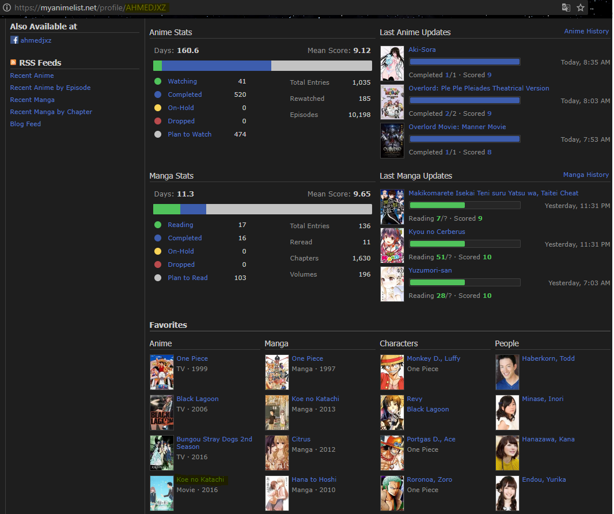Click Monkey D. Luffy character portrait
614x514 pixels.
click(392, 372)
